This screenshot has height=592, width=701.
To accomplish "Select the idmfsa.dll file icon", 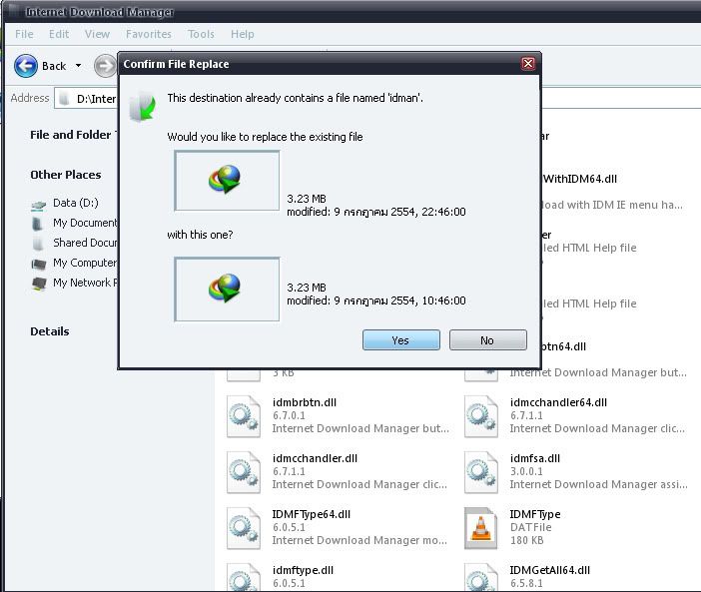I will 481,471.
